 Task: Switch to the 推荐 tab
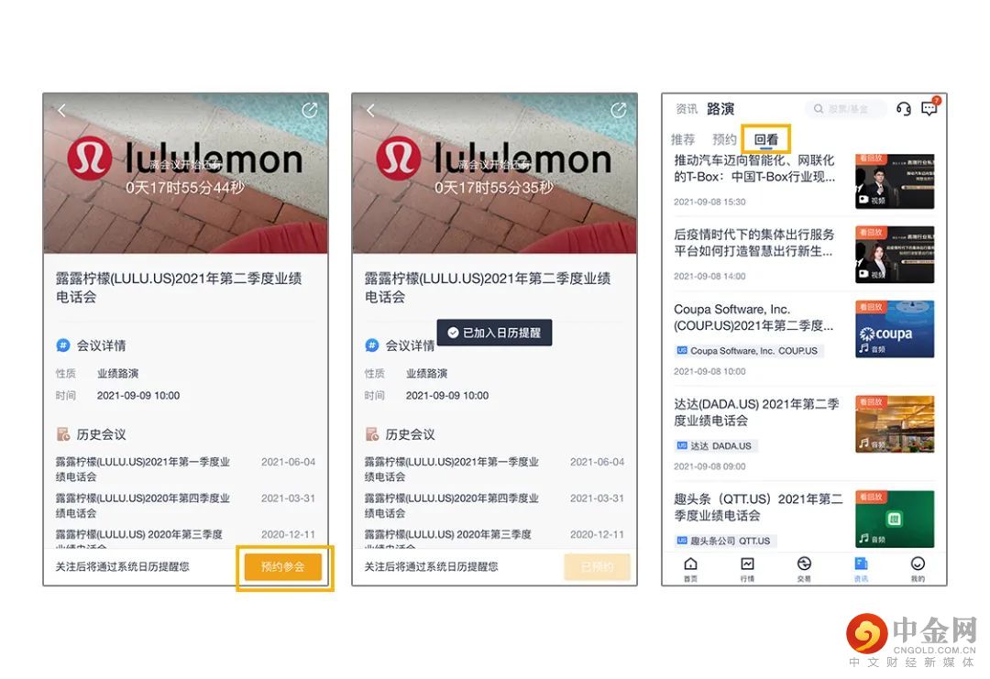(683, 139)
